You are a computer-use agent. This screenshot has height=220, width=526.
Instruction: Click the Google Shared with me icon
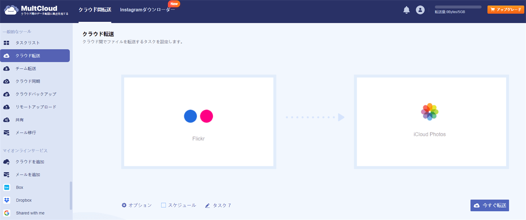(x=7, y=213)
